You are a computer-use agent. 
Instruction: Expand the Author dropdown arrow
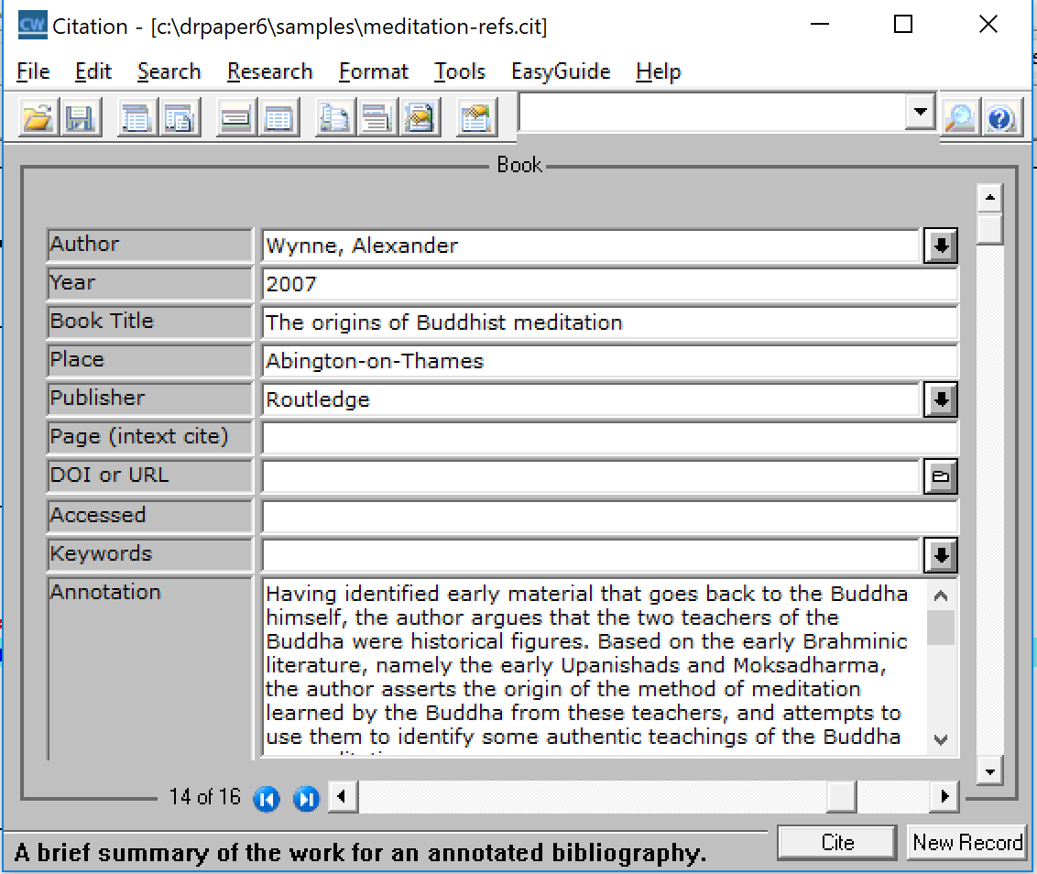(x=940, y=246)
